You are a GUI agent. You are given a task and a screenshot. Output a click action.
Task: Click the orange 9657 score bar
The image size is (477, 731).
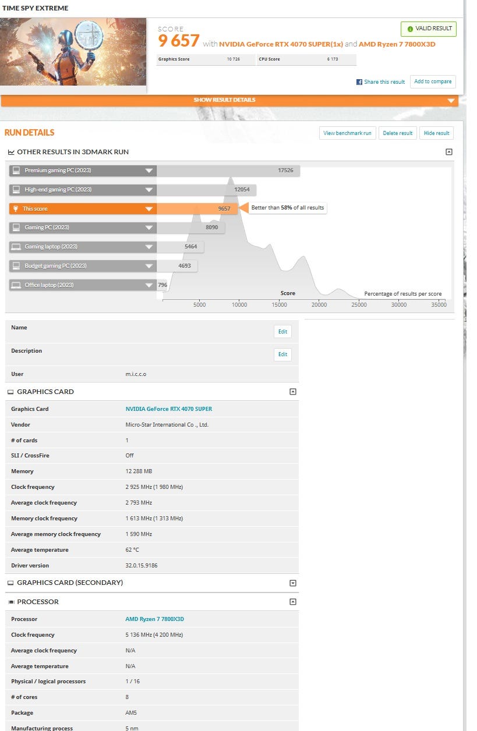pos(197,208)
